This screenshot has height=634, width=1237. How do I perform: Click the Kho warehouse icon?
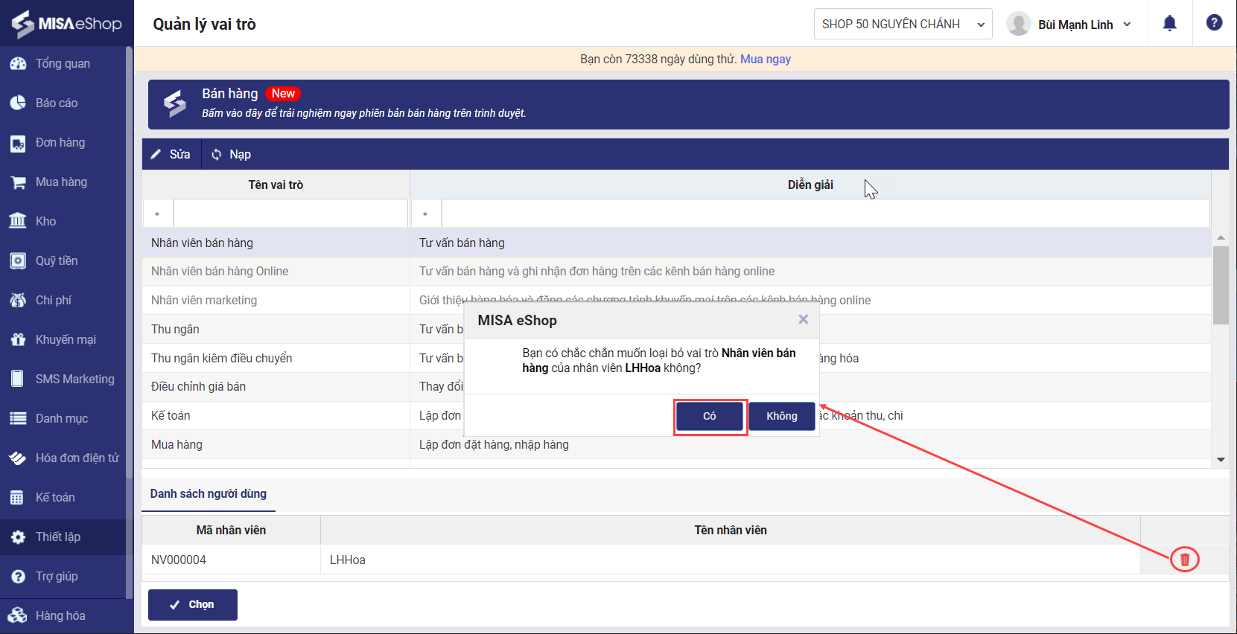18,221
